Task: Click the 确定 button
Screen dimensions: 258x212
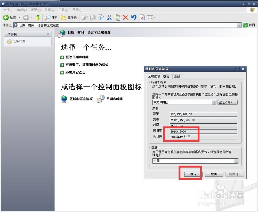Action: pos(193,174)
